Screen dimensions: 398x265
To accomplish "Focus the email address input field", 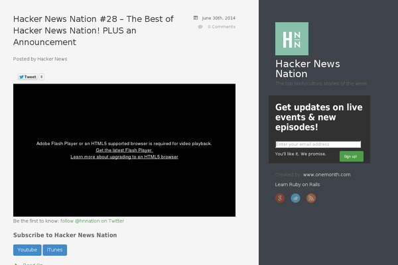I will [x=318, y=144].
